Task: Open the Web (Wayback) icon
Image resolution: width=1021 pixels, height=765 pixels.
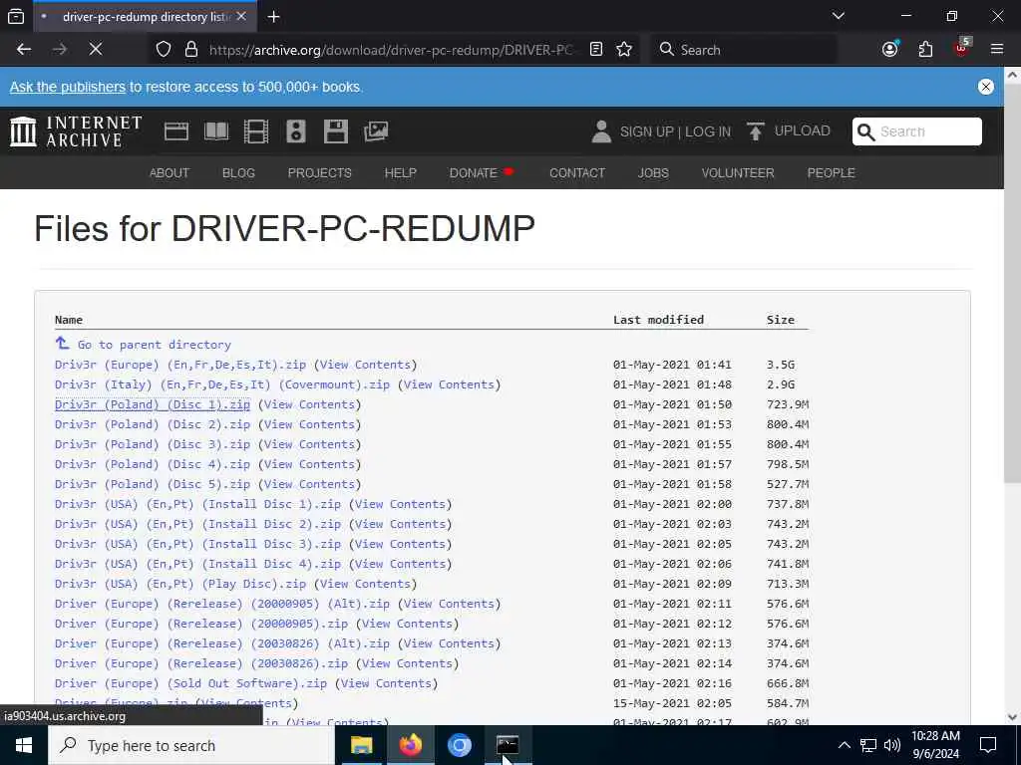Action: 175,131
